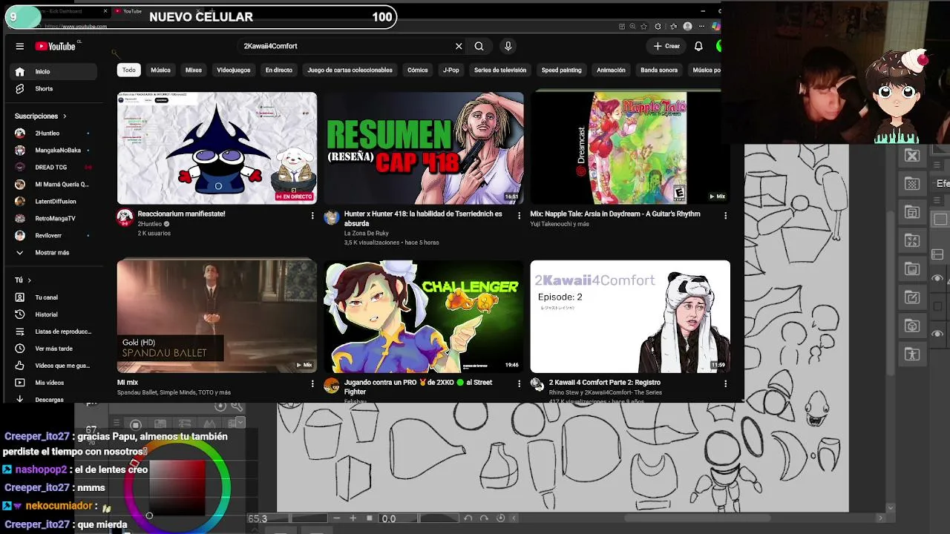The width and height of the screenshot is (950, 534).
Task: Go to the YouTube home logo
Action: click(x=55, y=46)
